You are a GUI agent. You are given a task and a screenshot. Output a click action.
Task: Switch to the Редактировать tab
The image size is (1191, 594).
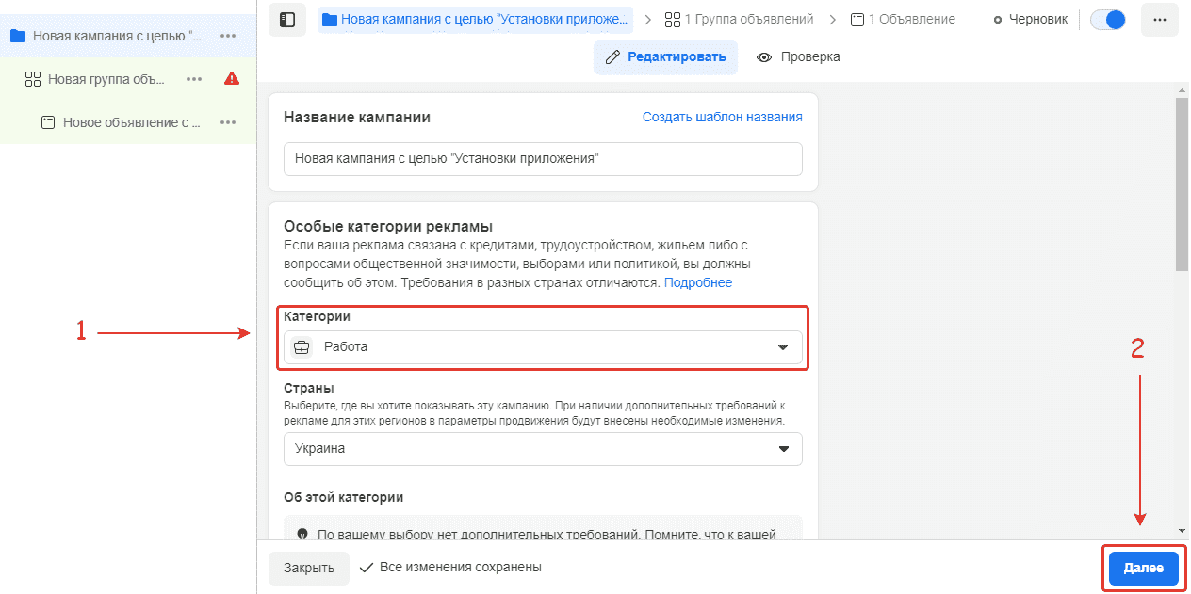(x=665, y=57)
